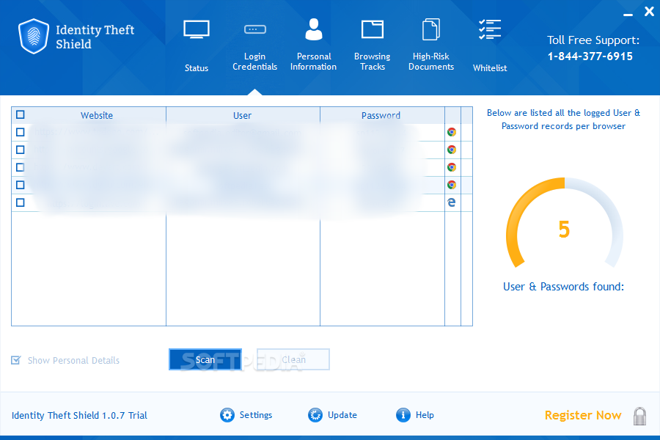Screen dimensions: 660x440
Task: Click the Edge icon in fifth row
Action: point(451,202)
